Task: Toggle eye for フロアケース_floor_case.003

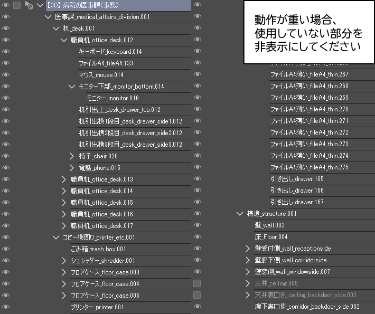Action: coord(6,272)
